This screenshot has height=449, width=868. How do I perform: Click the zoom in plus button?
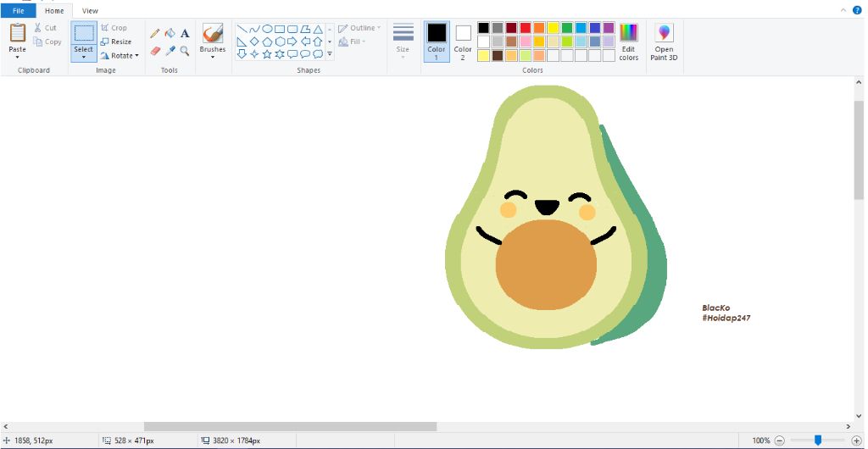[x=856, y=441]
